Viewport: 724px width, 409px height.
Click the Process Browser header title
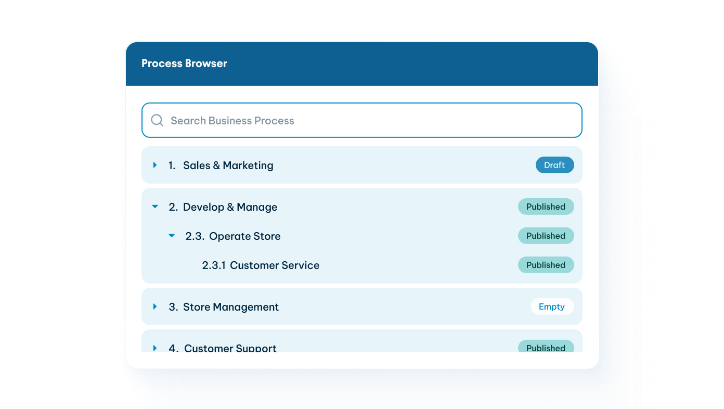[184, 63]
